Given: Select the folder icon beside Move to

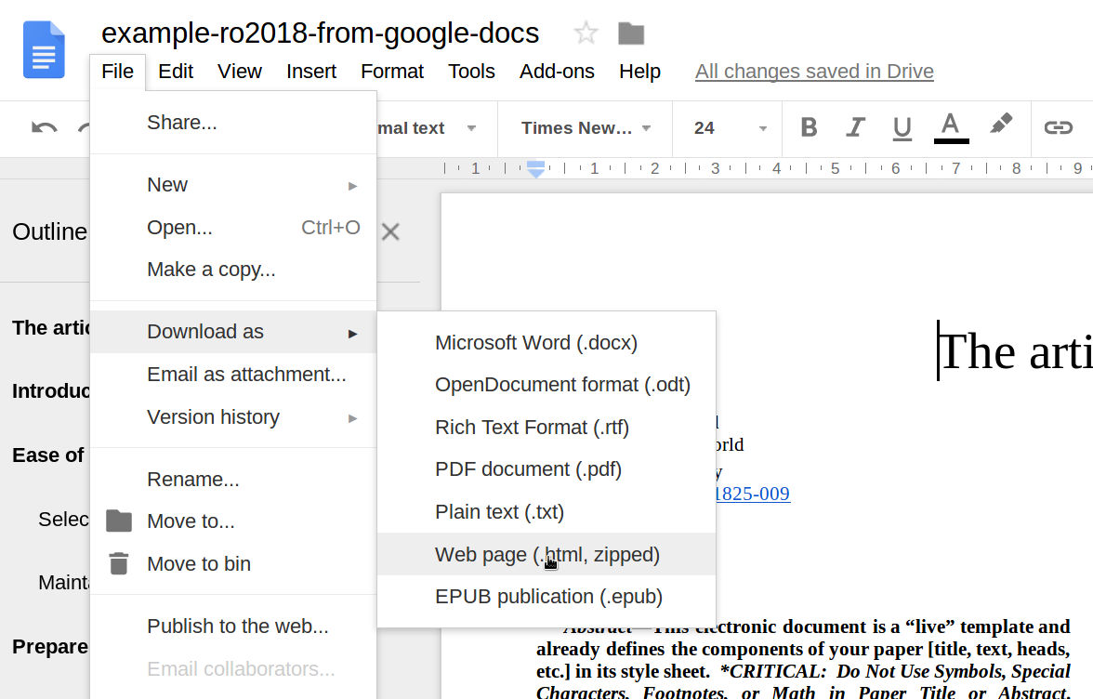Looking at the screenshot, I should coord(119,521).
